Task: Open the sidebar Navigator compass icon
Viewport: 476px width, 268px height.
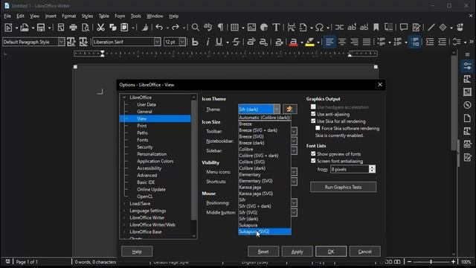Action: click(x=468, y=105)
